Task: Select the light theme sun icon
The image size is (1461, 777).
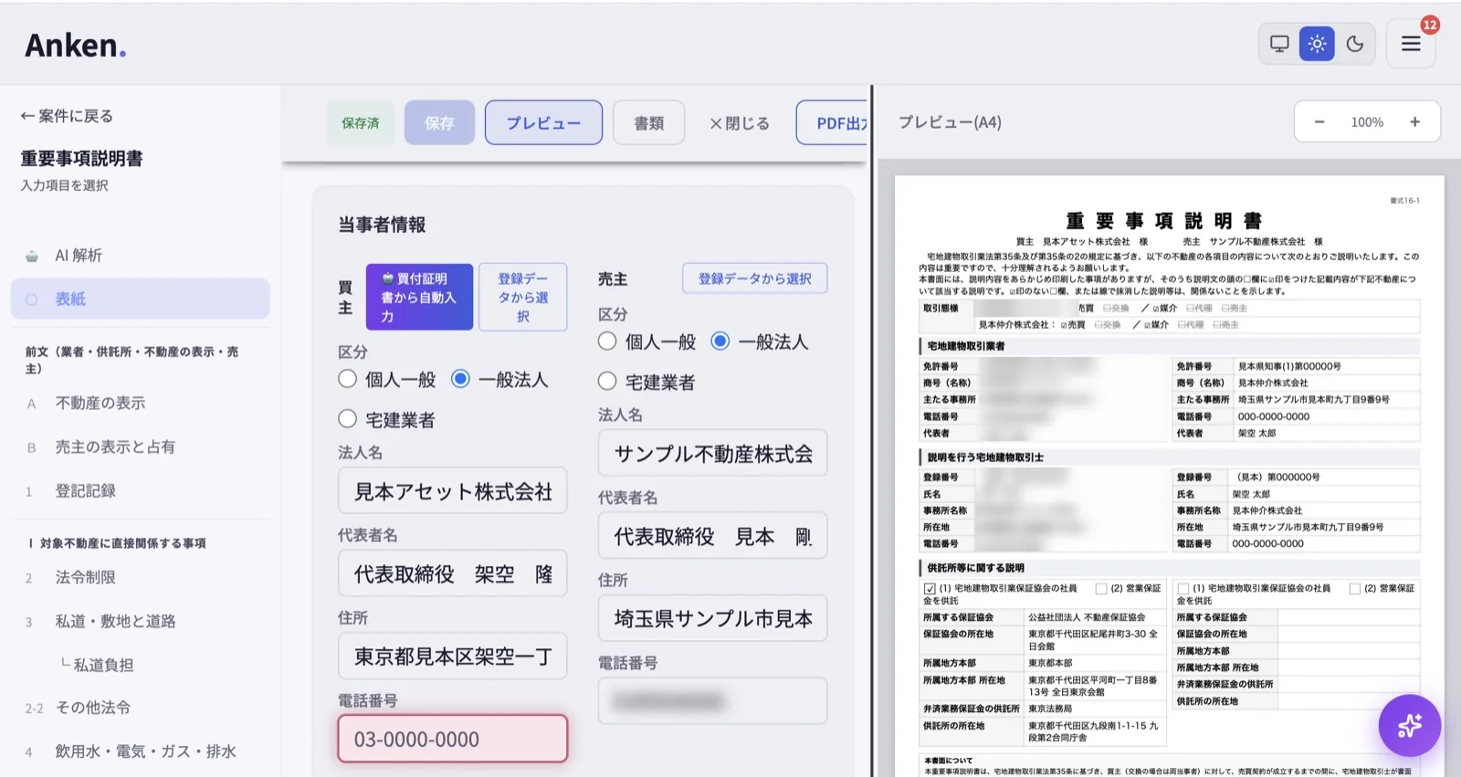Action: [1317, 44]
